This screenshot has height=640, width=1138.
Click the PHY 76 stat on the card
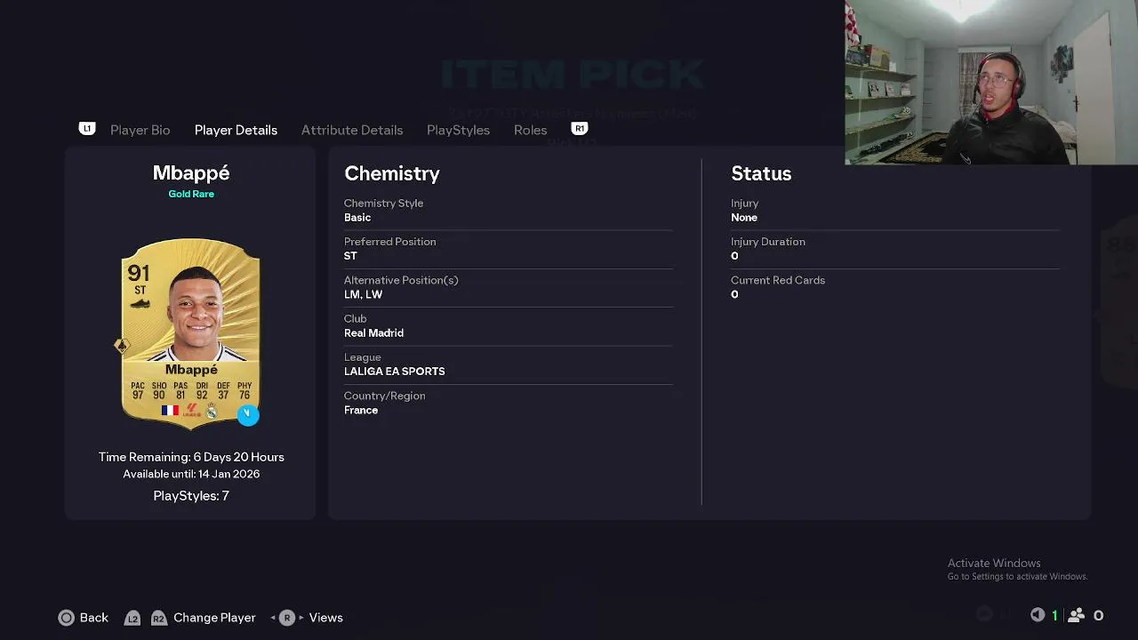click(x=244, y=391)
